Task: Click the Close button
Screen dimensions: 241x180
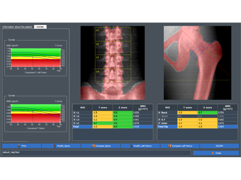Action: click(216, 153)
